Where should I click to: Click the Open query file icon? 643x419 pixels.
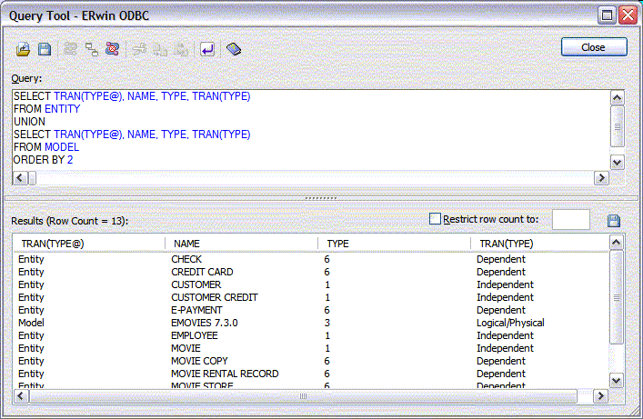click(24, 49)
